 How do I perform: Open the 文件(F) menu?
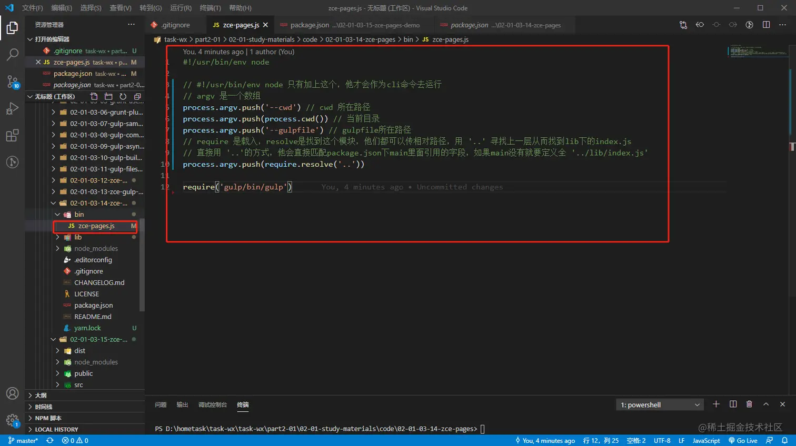33,8
